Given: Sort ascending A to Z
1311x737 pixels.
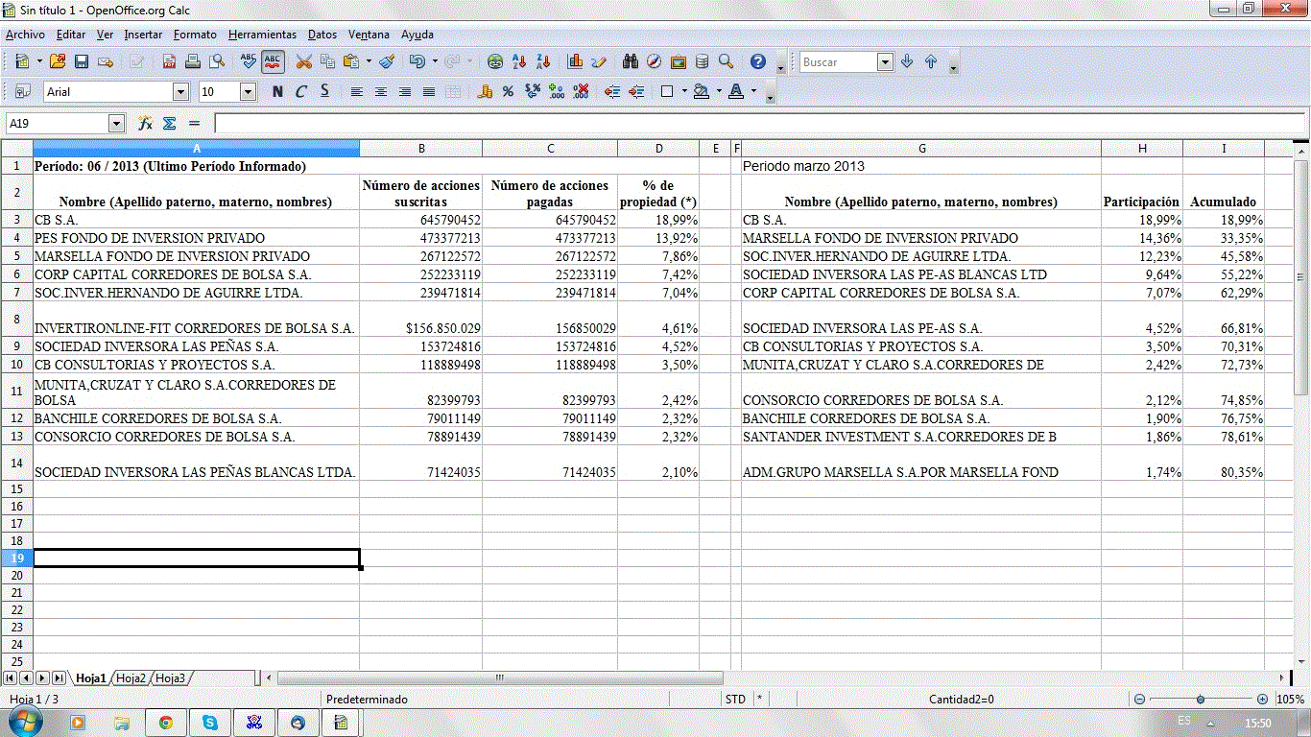Looking at the screenshot, I should point(519,61).
